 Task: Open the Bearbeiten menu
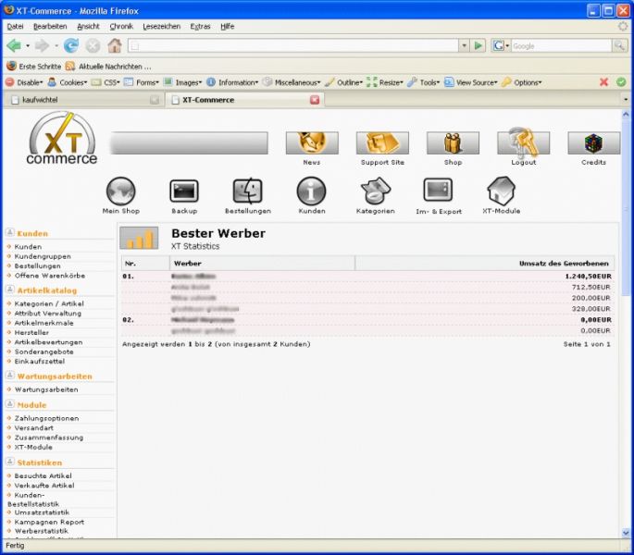[x=50, y=26]
